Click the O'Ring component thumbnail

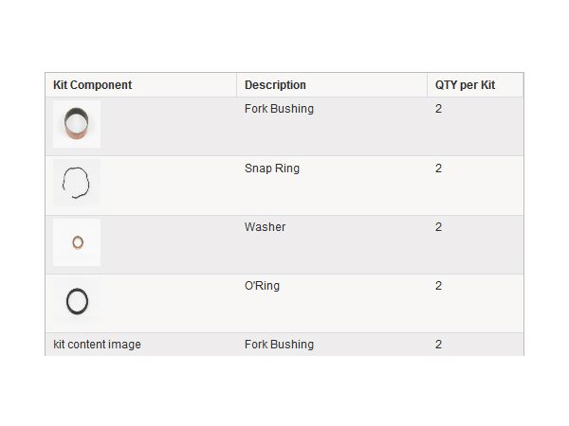coord(77,301)
